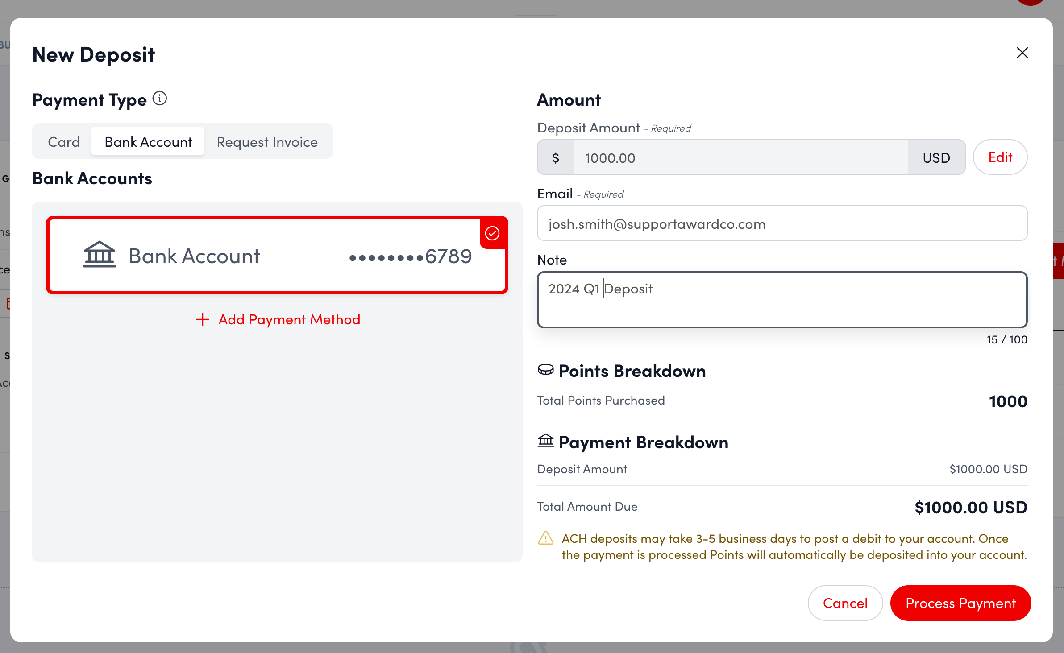Screen dimensions: 1064x653
Task: Switch to the Request Invoice tab
Action: coord(267,142)
